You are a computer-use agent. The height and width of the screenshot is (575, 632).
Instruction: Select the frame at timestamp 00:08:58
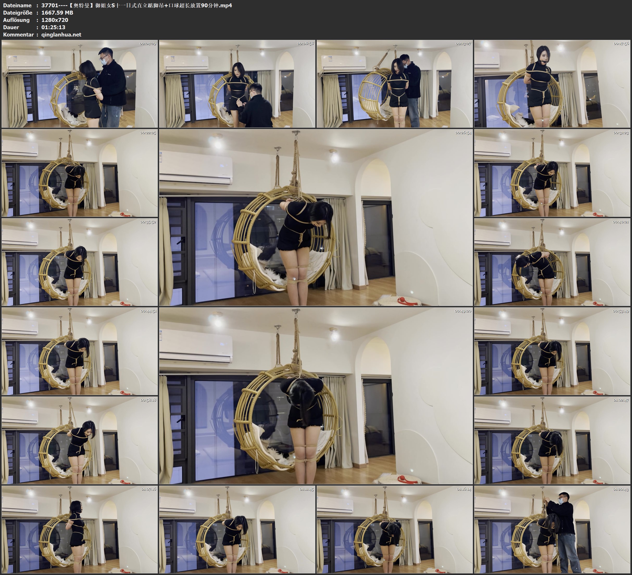237,83
